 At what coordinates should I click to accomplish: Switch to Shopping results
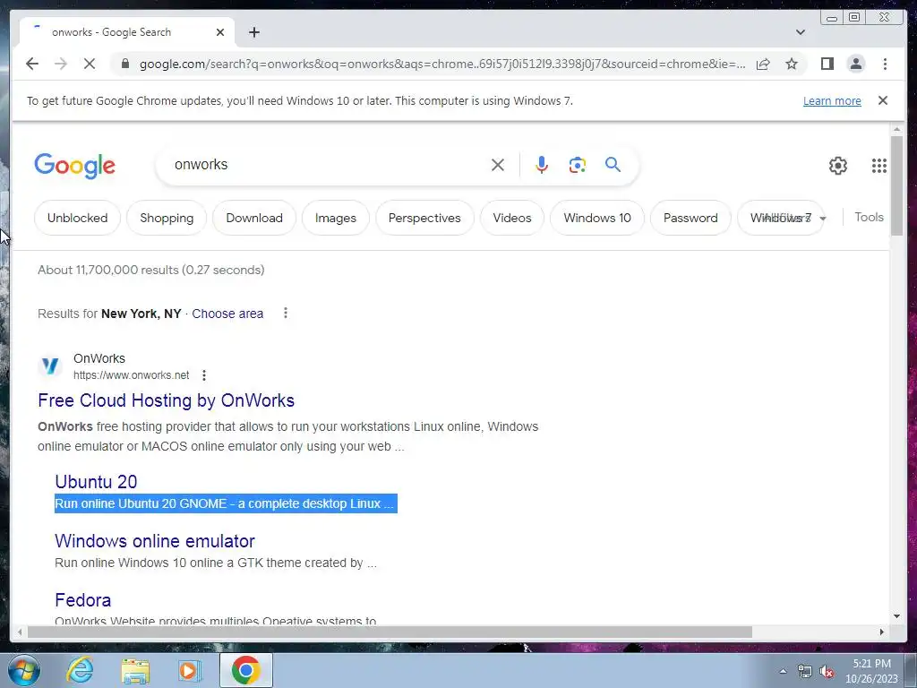click(x=167, y=218)
